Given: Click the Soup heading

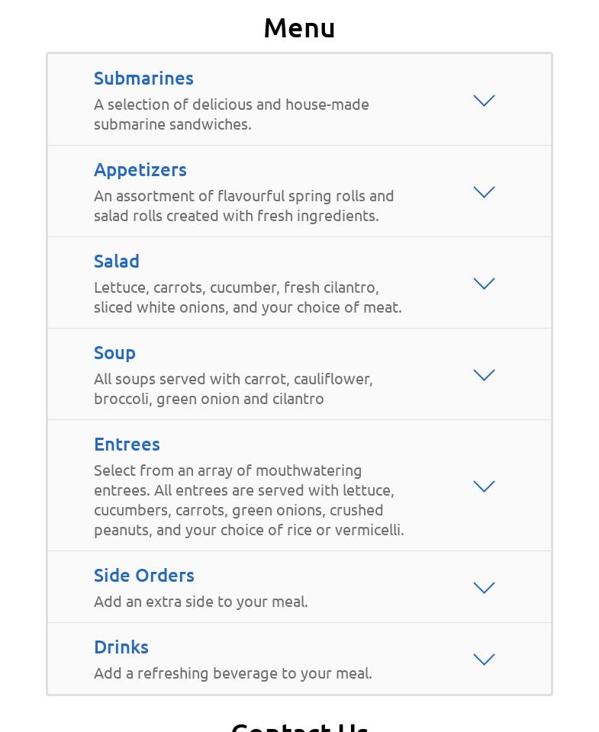Looking at the screenshot, I should click(114, 352).
